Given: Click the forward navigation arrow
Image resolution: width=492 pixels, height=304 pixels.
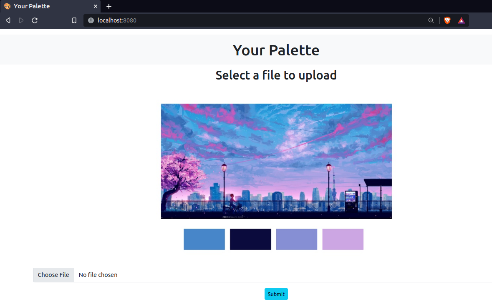Looking at the screenshot, I should click(21, 20).
